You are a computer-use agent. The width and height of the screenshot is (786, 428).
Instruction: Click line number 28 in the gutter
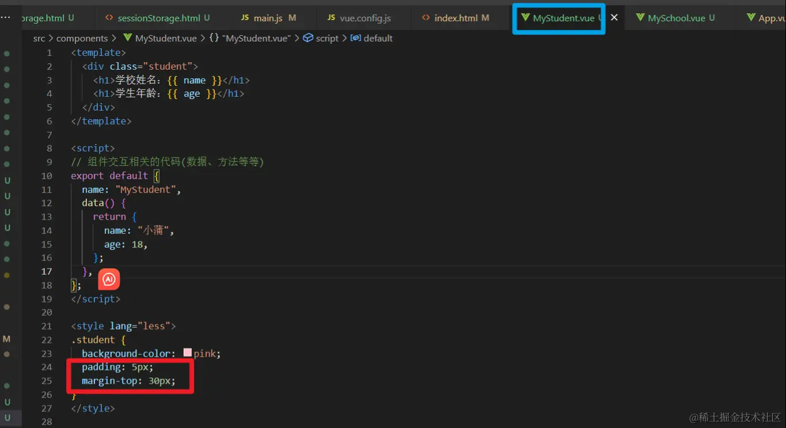point(47,422)
